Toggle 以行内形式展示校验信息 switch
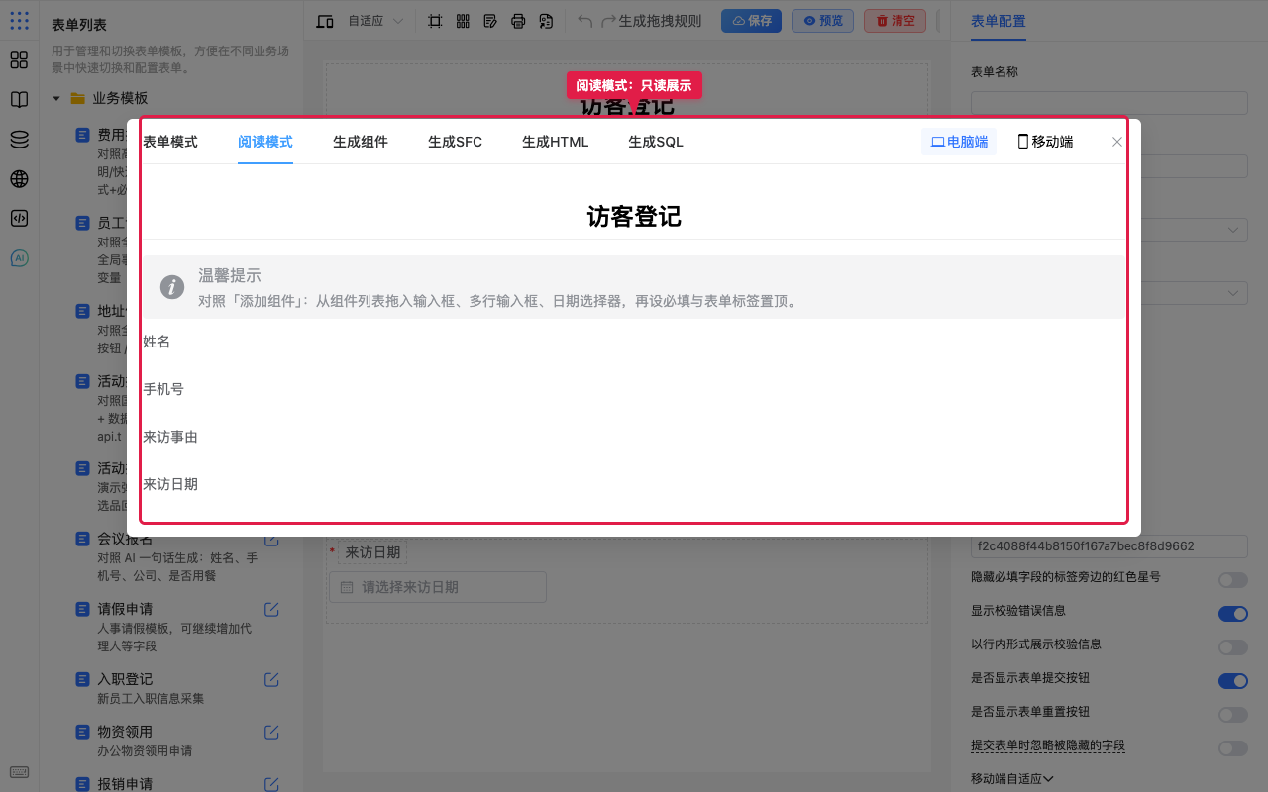Image resolution: width=1268 pixels, height=792 pixels. click(1233, 647)
